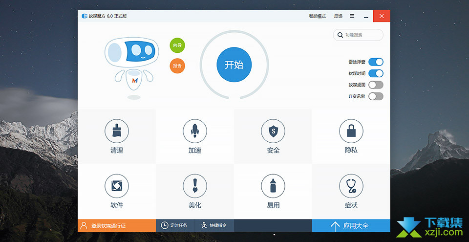Open the 症状 stethoscope icon

point(351,186)
